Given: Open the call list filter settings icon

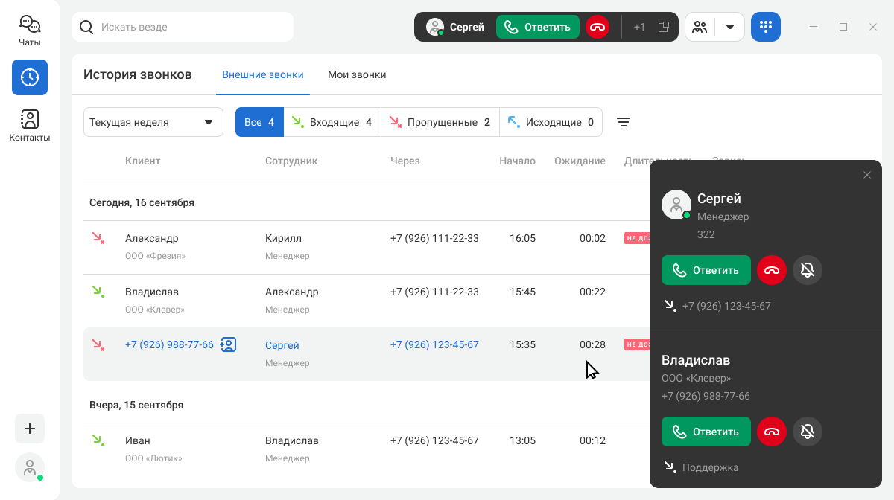Looking at the screenshot, I should tap(624, 122).
